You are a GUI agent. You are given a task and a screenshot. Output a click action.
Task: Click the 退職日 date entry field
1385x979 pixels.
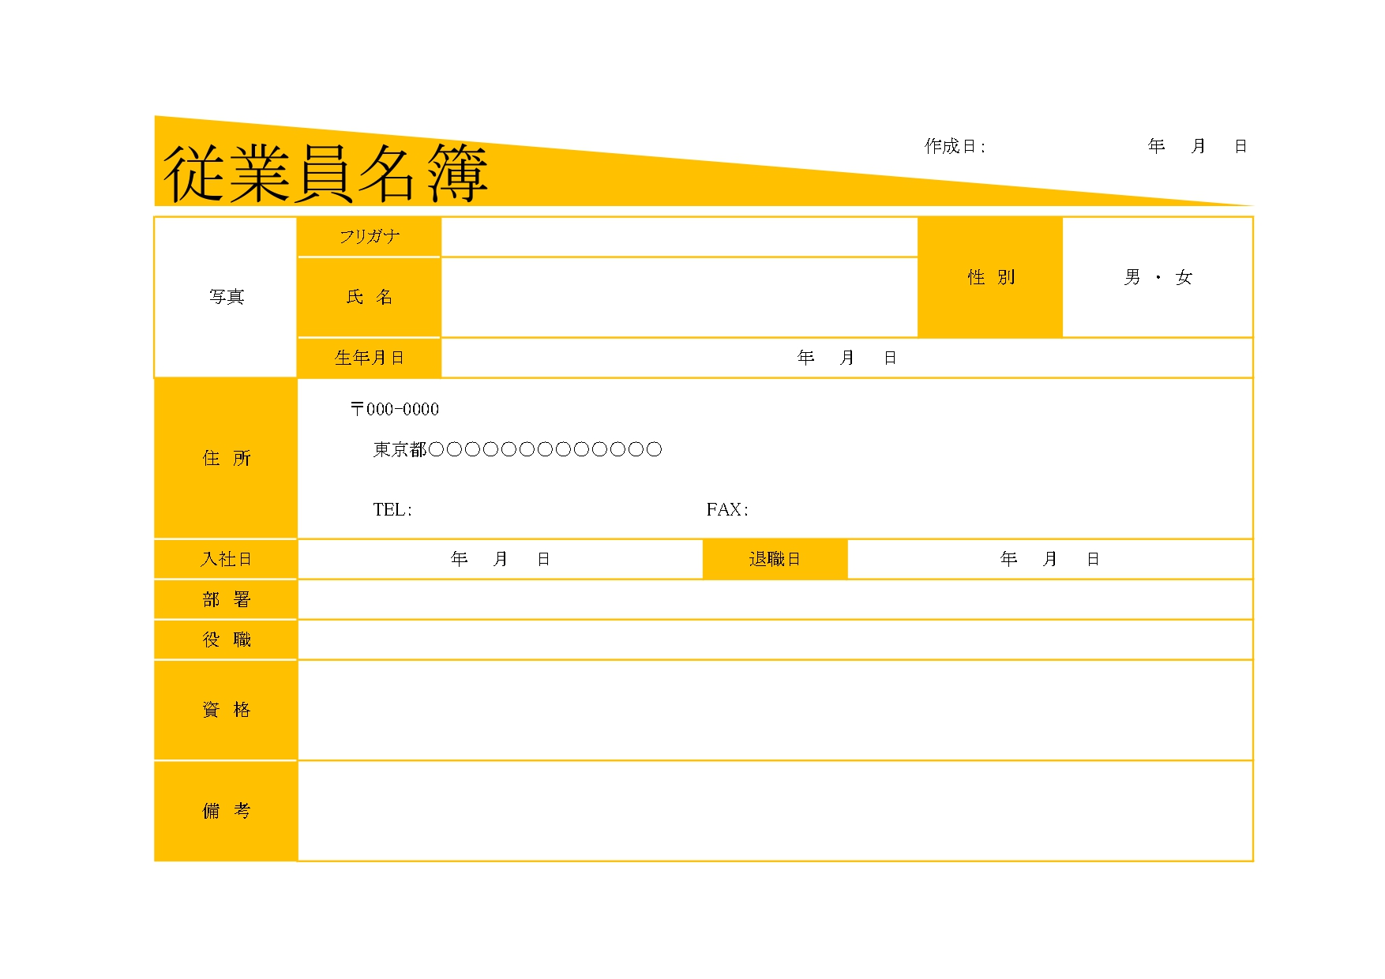point(1049,559)
